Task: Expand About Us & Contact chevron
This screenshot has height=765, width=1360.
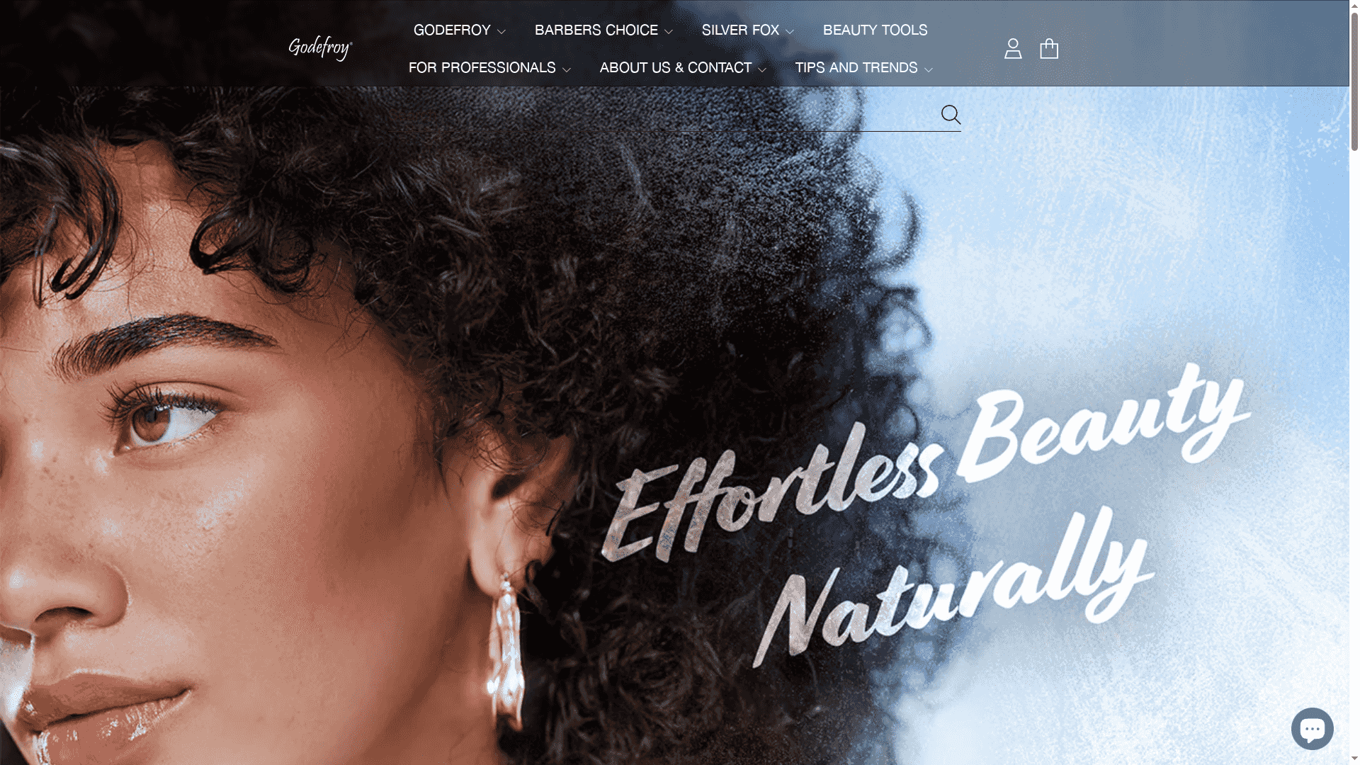Action: pos(762,69)
